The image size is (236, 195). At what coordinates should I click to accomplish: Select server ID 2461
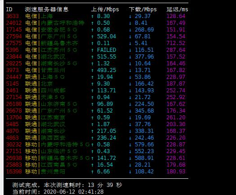[12, 91]
